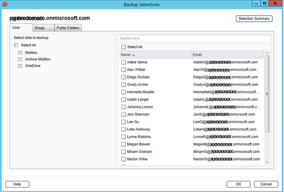284x192 pixels.
Task: Confirm with the OK button
Action: click(239, 184)
